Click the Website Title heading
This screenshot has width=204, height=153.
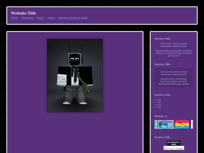point(23,13)
